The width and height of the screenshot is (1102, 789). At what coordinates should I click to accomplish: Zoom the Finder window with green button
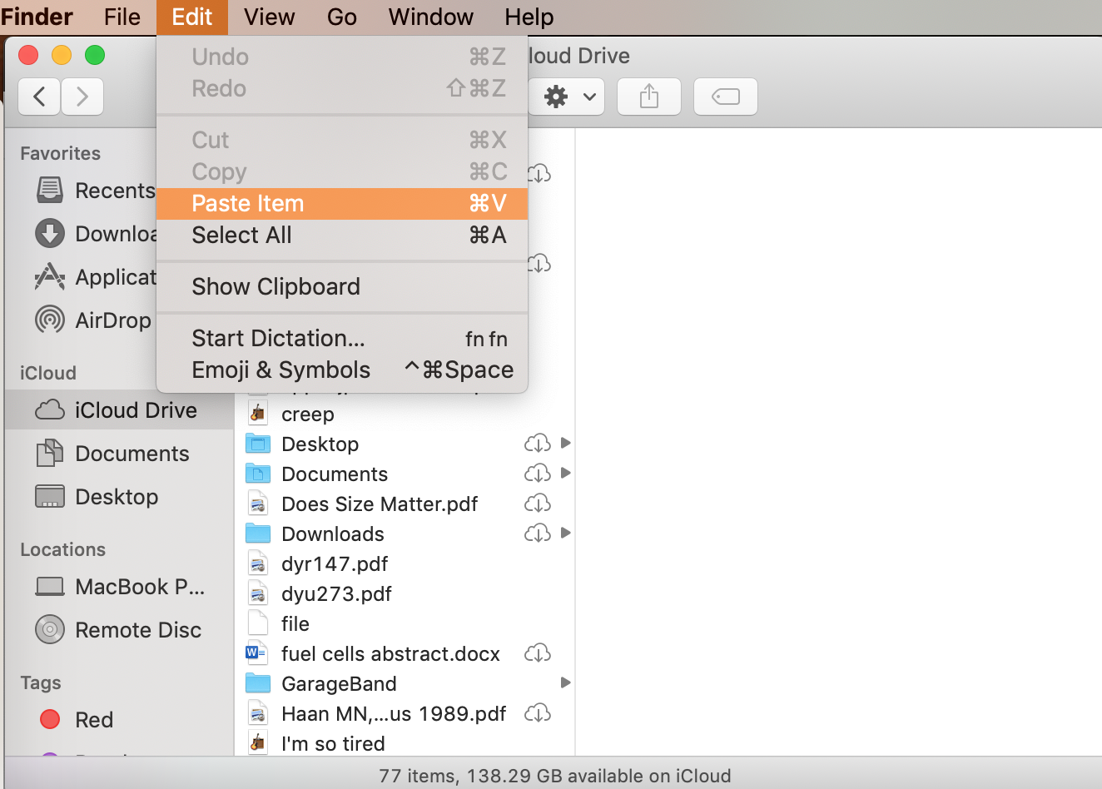click(95, 55)
